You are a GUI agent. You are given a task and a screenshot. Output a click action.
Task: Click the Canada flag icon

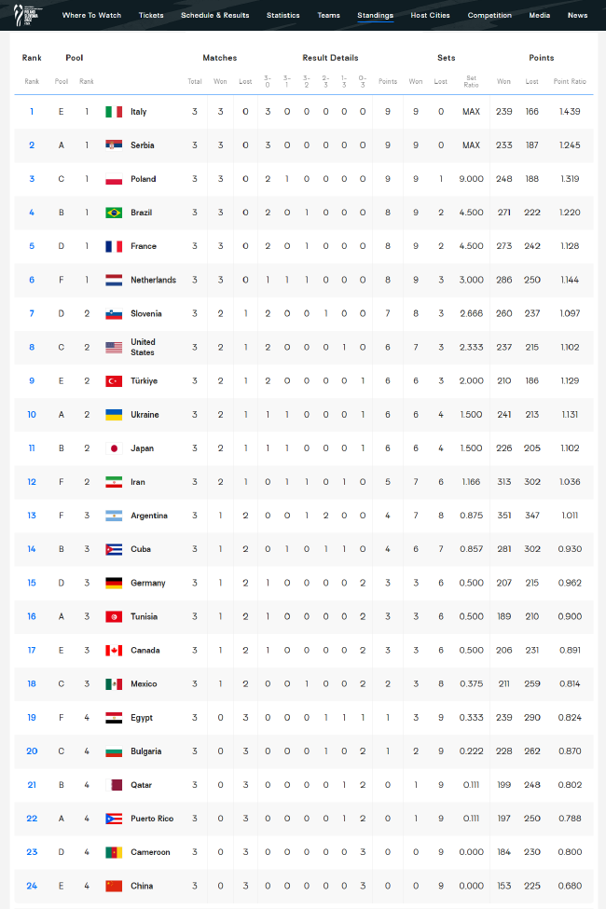click(x=114, y=650)
